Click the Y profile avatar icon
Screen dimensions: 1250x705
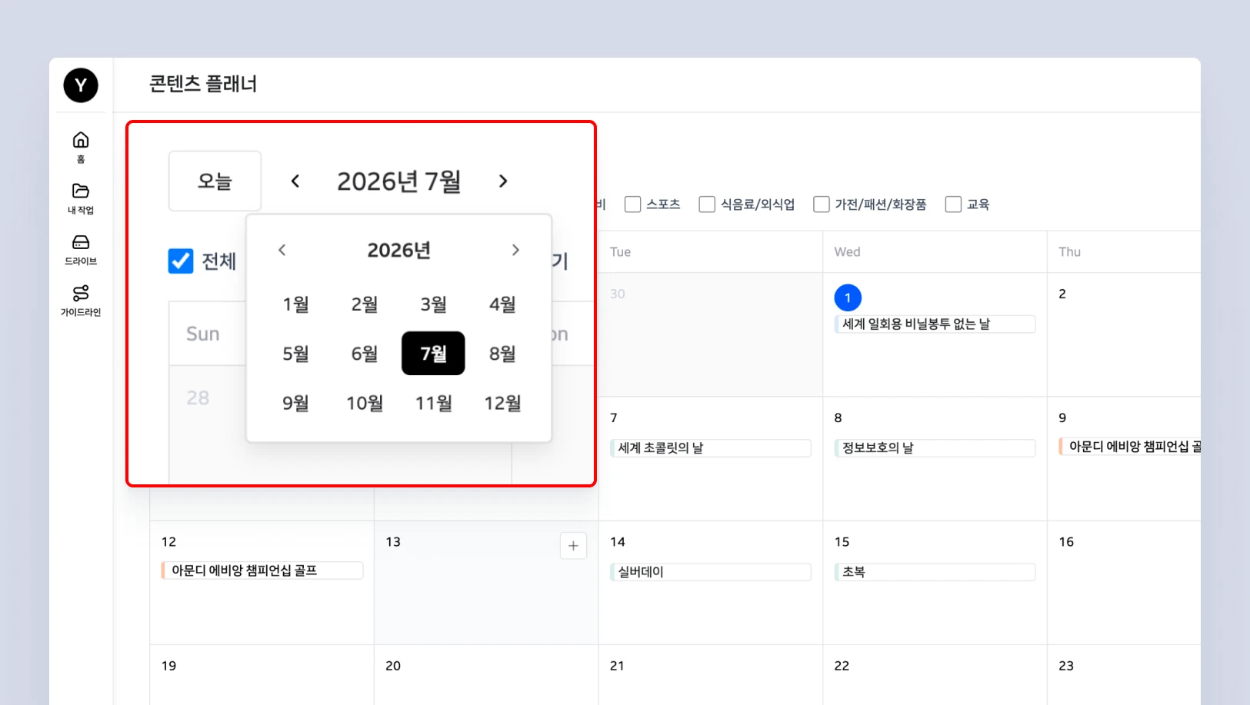pyautogui.click(x=81, y=85)
